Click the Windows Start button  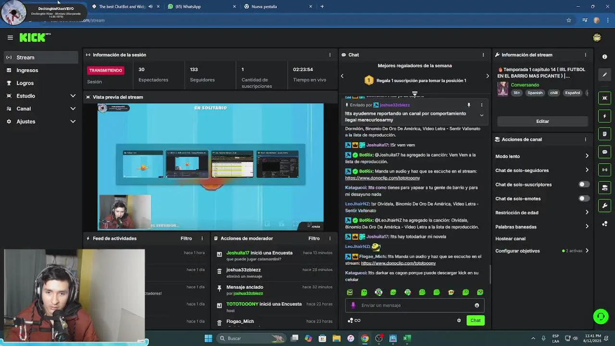point(208,338)
